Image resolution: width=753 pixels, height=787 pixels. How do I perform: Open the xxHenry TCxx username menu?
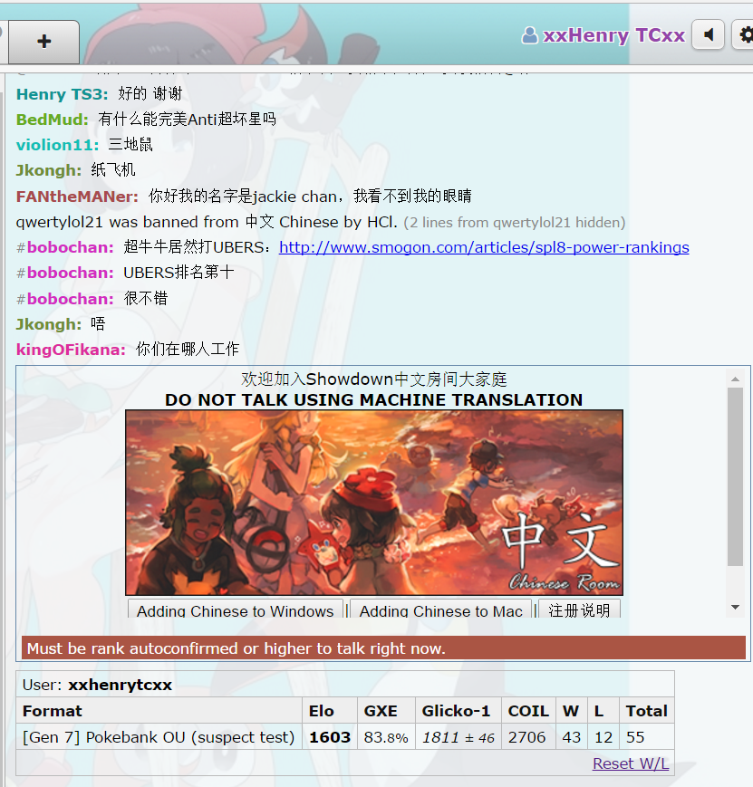[x=613, y=35]
